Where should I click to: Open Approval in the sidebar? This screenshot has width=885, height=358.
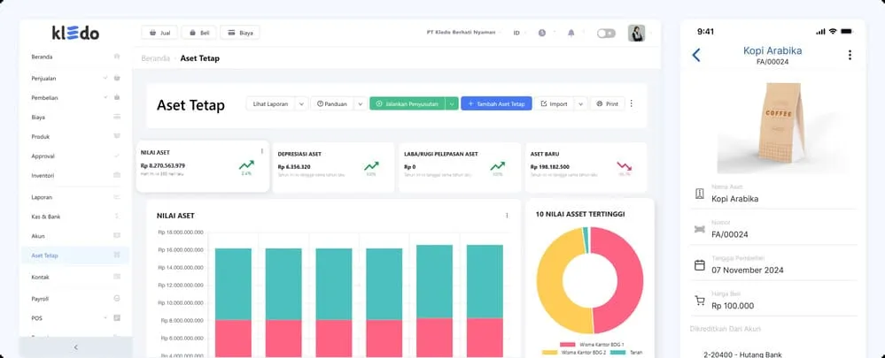(75, 156)
